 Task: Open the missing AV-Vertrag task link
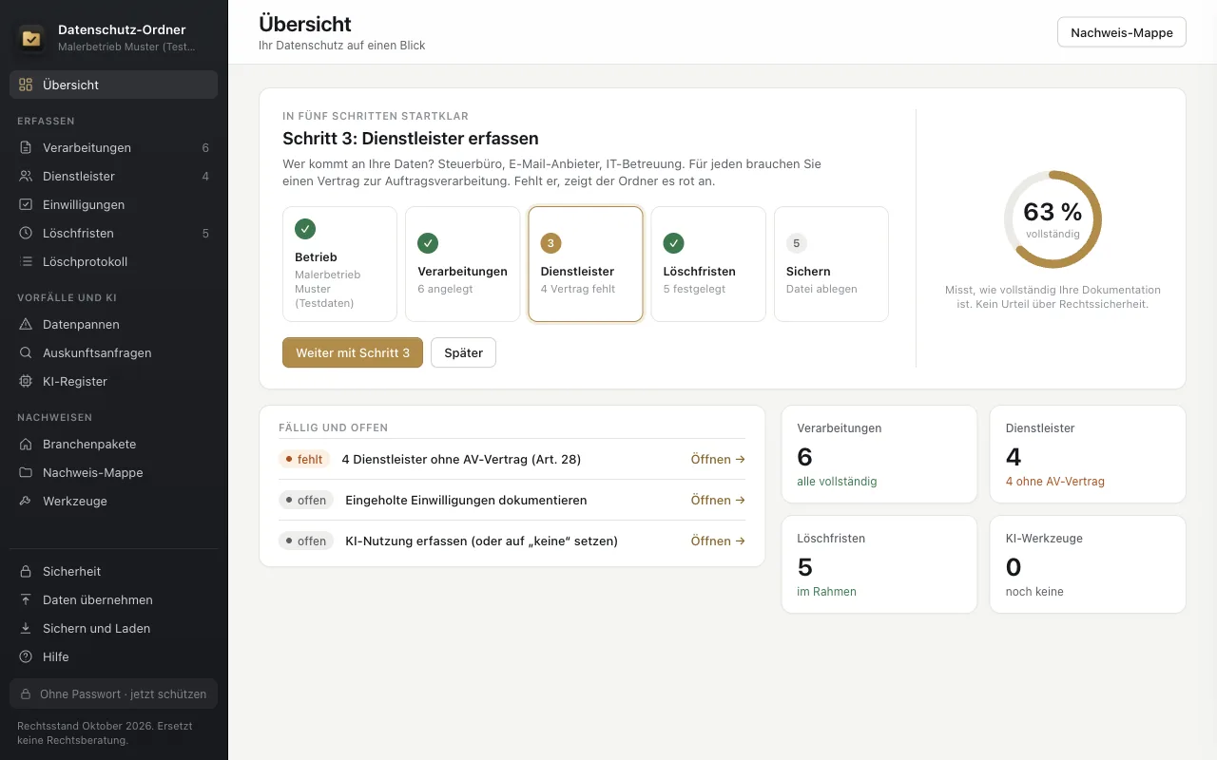point(718,459)
